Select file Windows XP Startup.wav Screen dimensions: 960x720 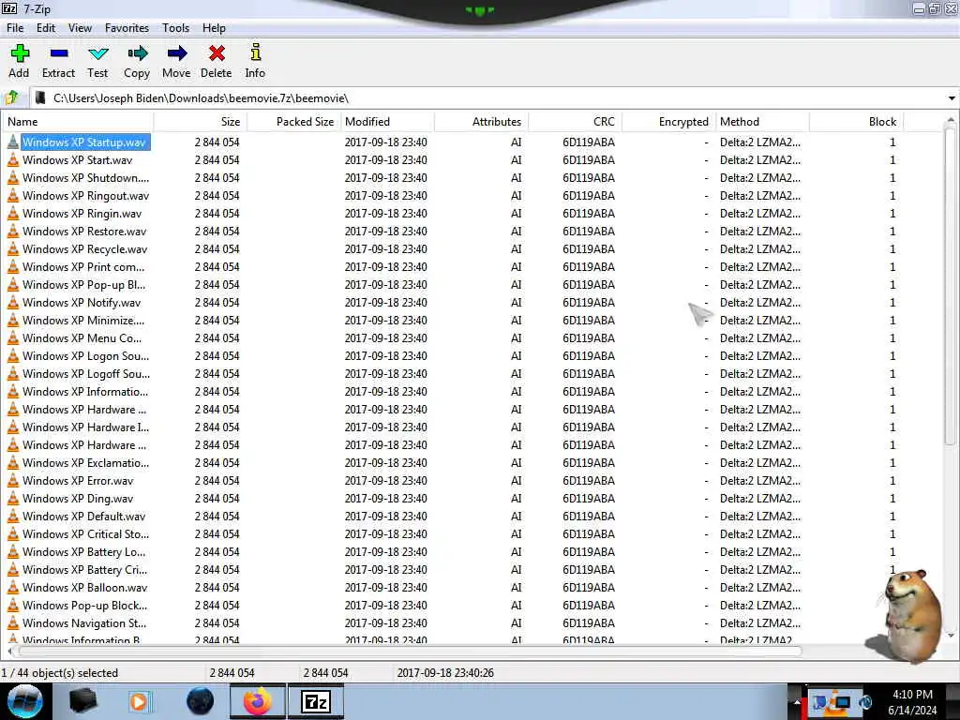pyautogui.click(x=83, y=142)
